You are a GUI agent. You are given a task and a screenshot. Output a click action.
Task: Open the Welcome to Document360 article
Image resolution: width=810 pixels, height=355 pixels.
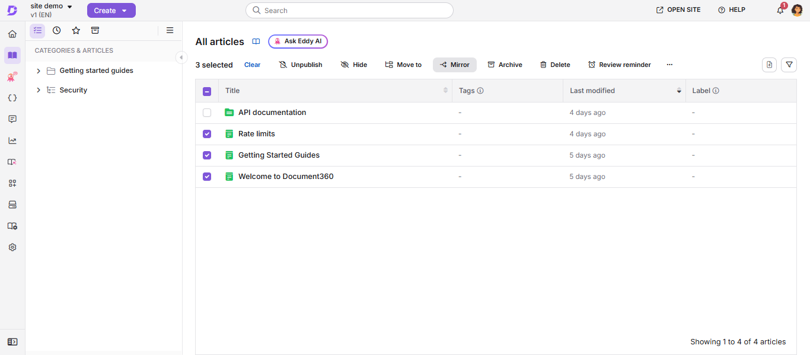click(x=286, y=177)
